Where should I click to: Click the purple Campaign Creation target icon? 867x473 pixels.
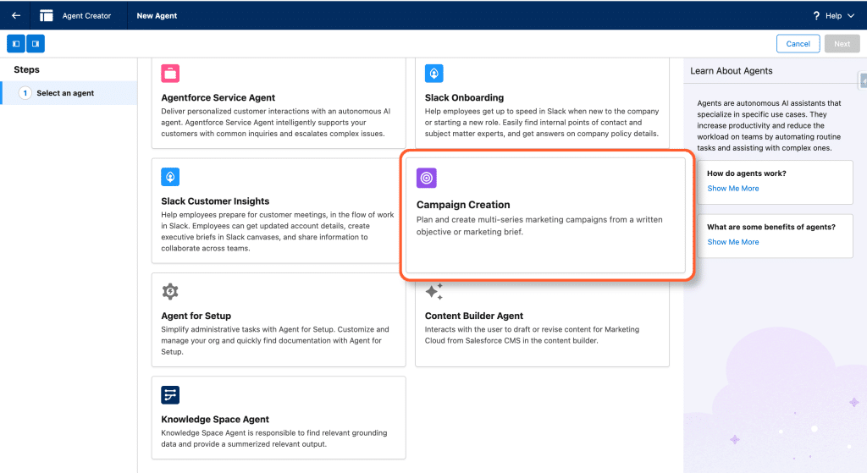[x=427, y=178]
